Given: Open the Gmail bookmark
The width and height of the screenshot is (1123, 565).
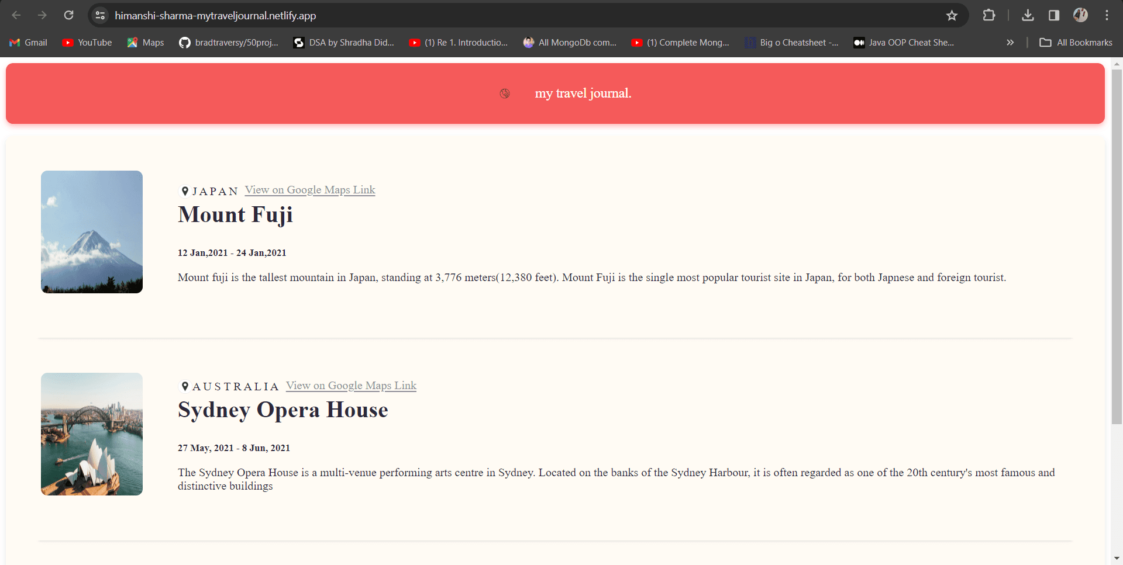Looking at the screenshot, I should pos(29,43).
